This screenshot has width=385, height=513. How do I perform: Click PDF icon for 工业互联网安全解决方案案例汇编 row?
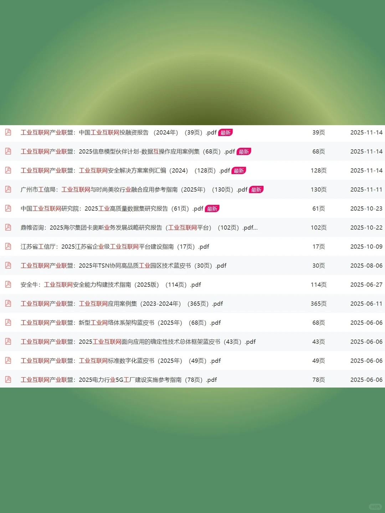[x=8, y=170]
